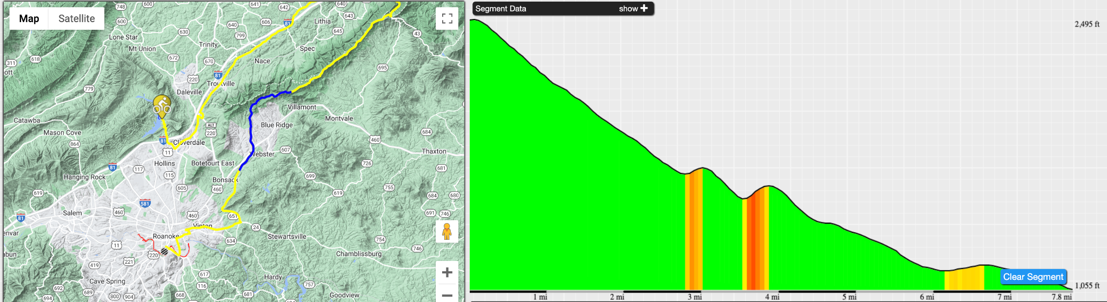Click the Roanoke city label on map
This screenshot has height=302, width=1107.
165,236
